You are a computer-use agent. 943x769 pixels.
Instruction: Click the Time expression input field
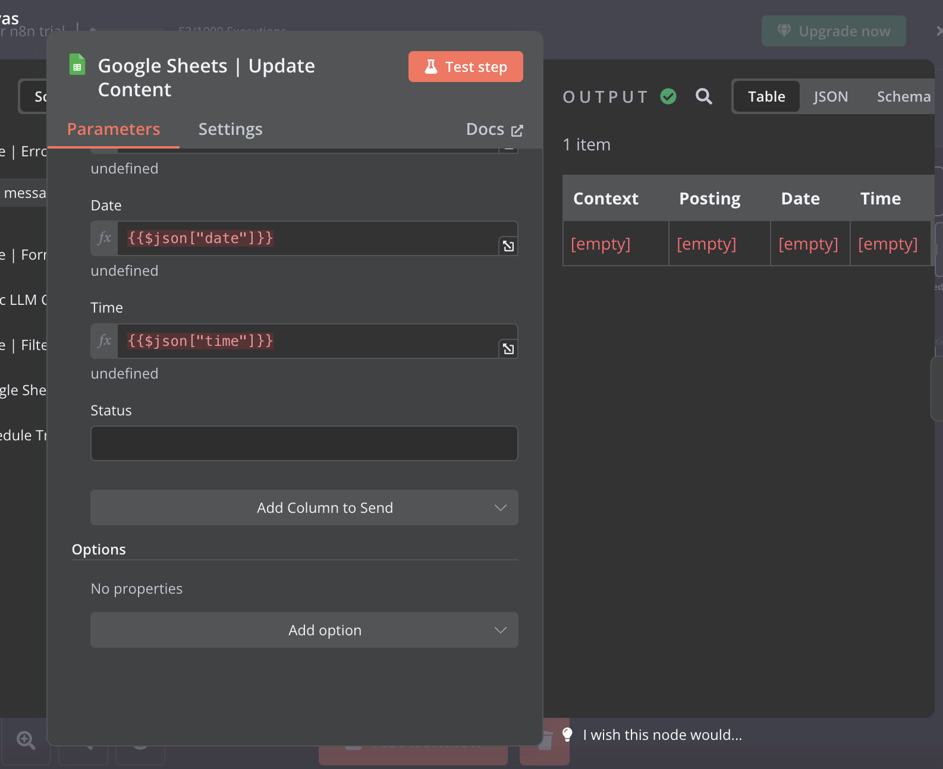(x=308, y=341)
